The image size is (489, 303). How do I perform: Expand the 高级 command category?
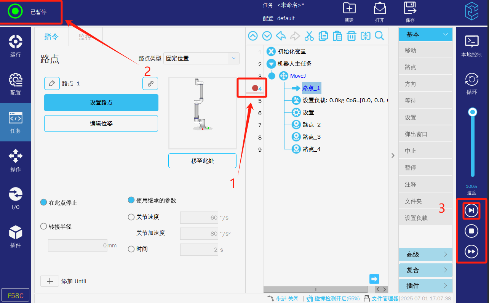point(425,255)
